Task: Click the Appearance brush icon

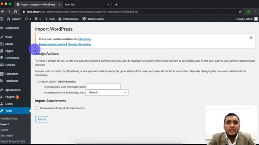Action: tap(2, 90)
